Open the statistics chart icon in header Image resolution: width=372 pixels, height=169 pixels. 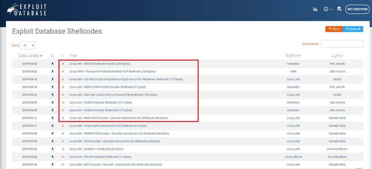click(x=315, y=9)
